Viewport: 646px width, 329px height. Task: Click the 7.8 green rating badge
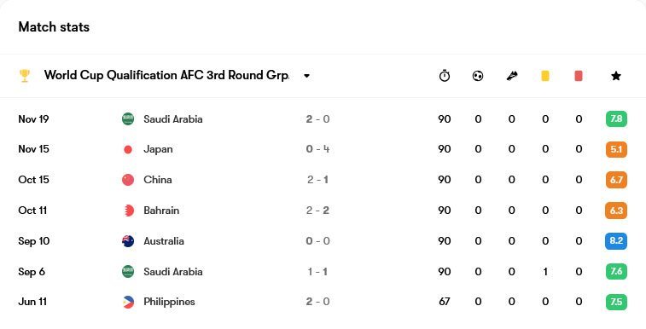(x=616, y=118)
